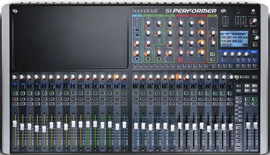270x155 pixels.
Task: Grab the L&R master fader cap
Action: (248, 125)
